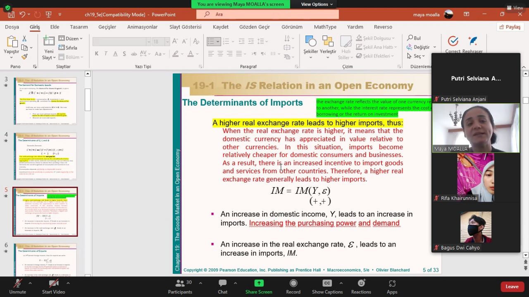Screen dimensions: 529x297
Task: Pick the text highlight color swatch
Action: 175,54
